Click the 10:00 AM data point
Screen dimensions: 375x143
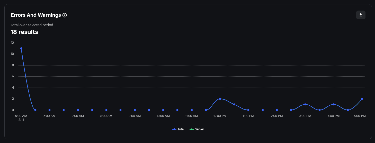pyautogui.click(x=163, y=110)
